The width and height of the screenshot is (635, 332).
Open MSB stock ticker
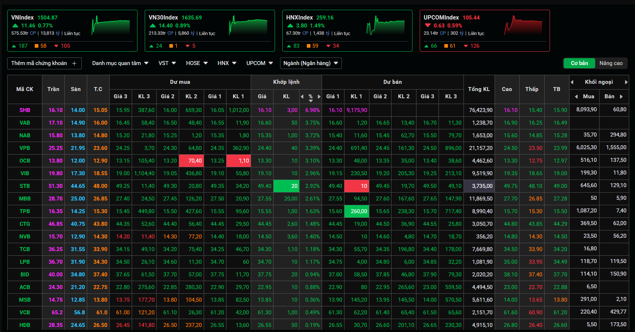click(25, 300)
